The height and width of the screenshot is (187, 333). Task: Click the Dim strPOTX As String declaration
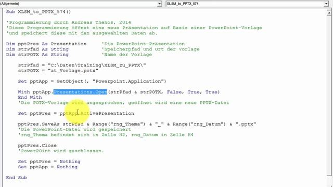(37, 55)
